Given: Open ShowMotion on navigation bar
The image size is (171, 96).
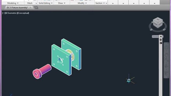Looking at the screenshot, I should 166,73.
